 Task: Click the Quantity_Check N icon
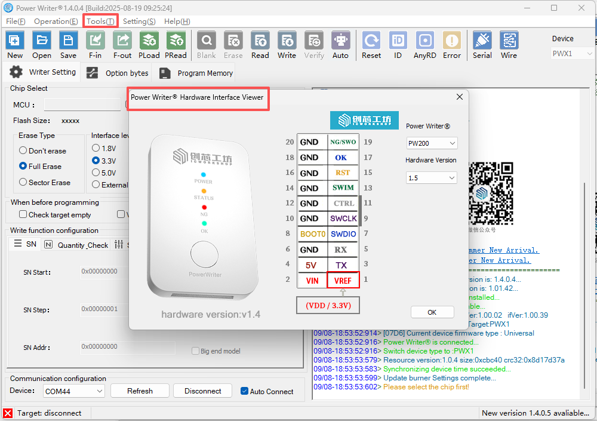[x=48, y=245]
